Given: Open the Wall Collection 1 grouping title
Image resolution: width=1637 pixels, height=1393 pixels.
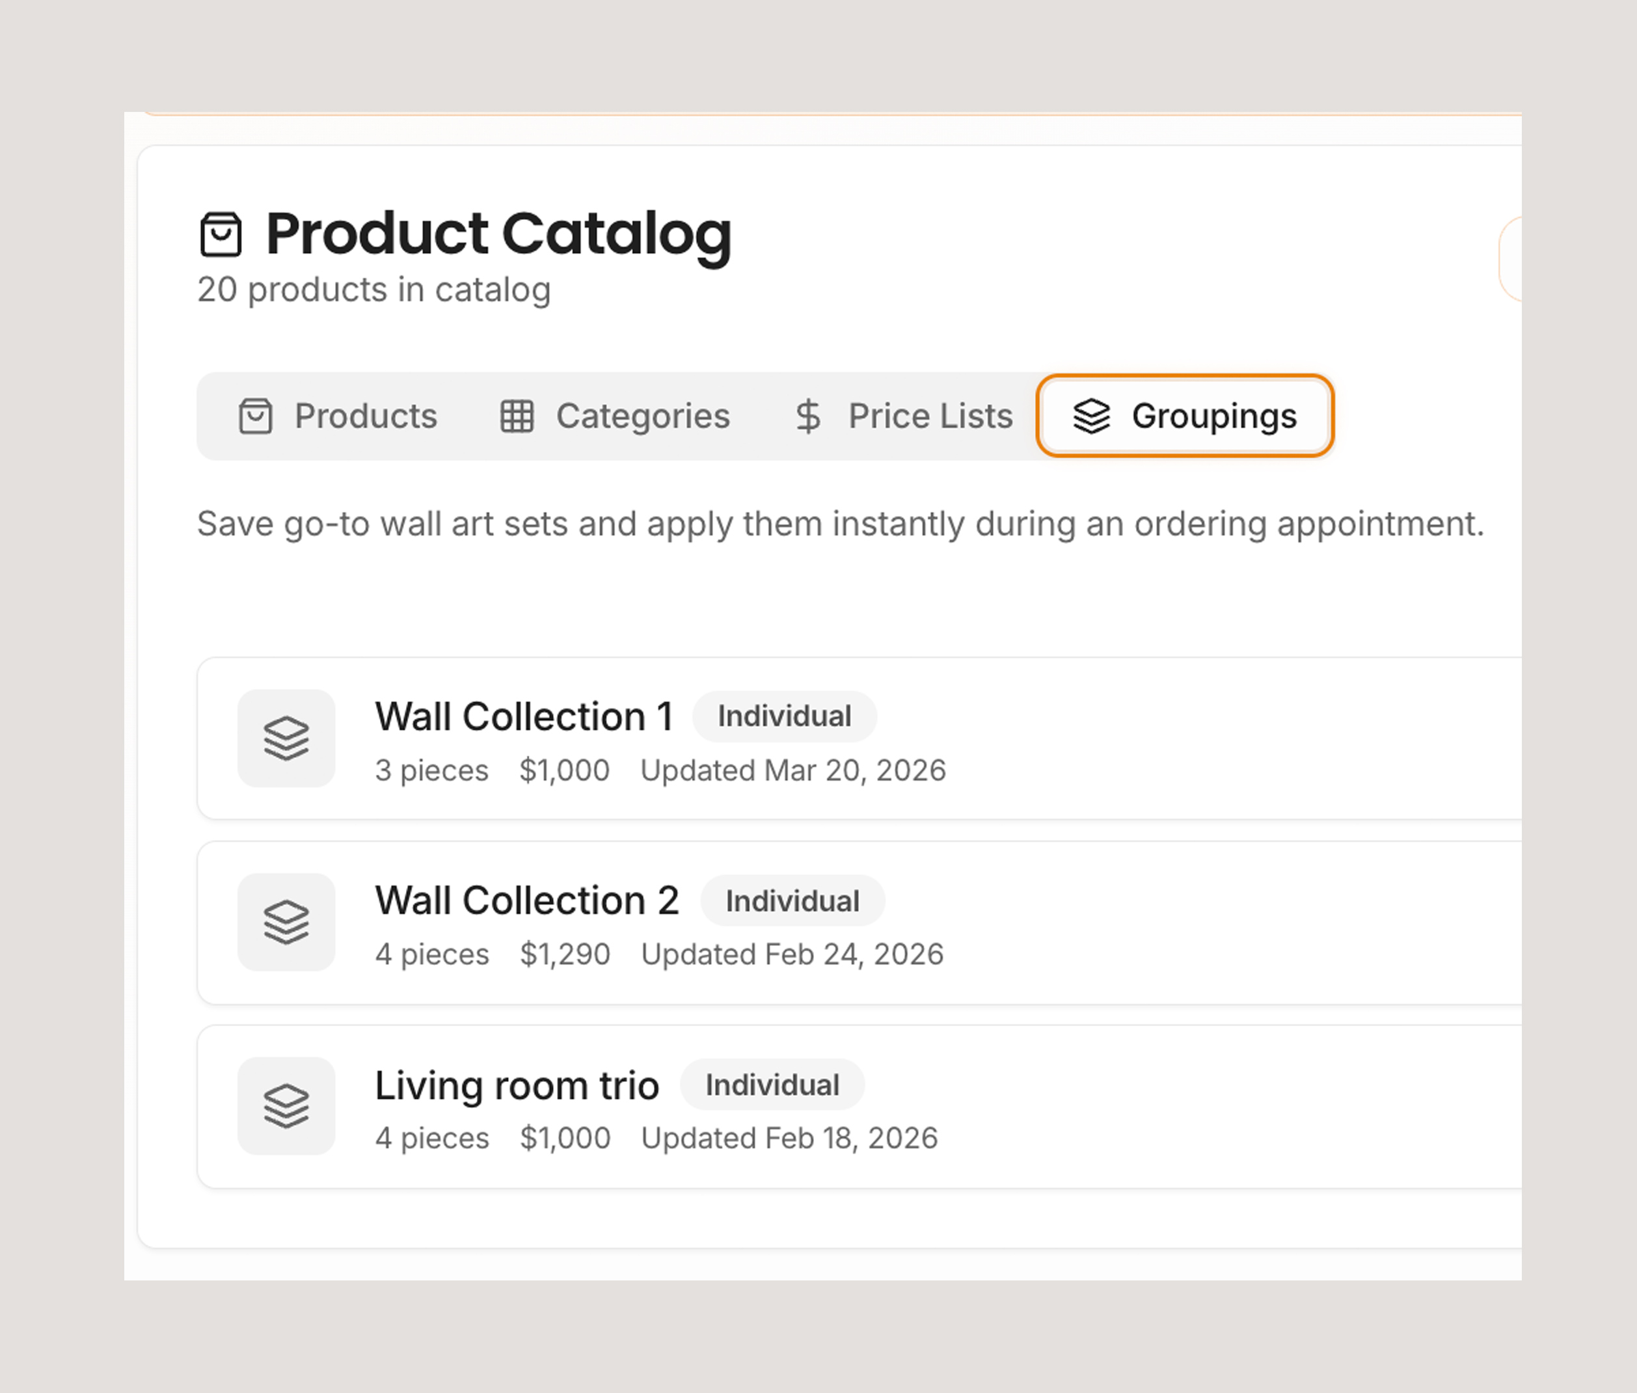Looking at the screenshot, I should pyautogui.click(x=524, y=717).
